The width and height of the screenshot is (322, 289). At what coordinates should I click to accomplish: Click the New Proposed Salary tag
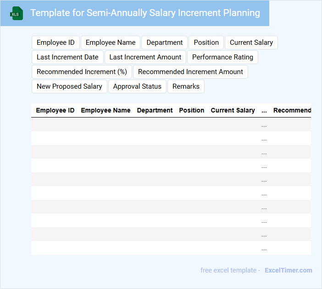(x=69, y=86)
